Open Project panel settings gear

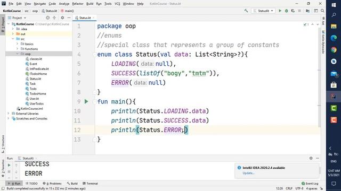pyautogui.click(x=62, y=18)
